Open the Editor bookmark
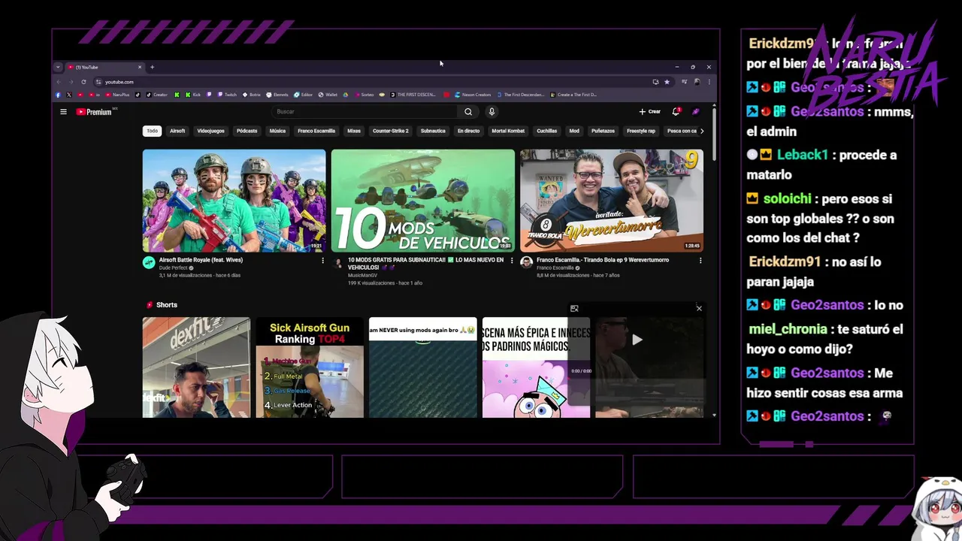 (303, 95)
